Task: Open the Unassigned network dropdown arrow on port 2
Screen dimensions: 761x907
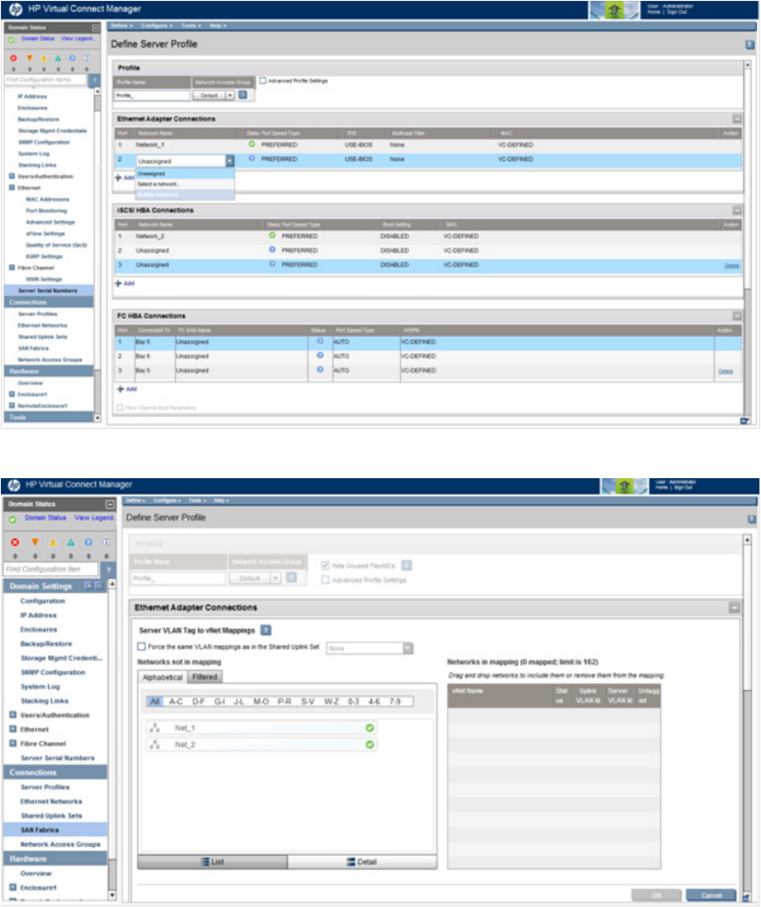Action: pyautogui.click(x=230, y=161)
